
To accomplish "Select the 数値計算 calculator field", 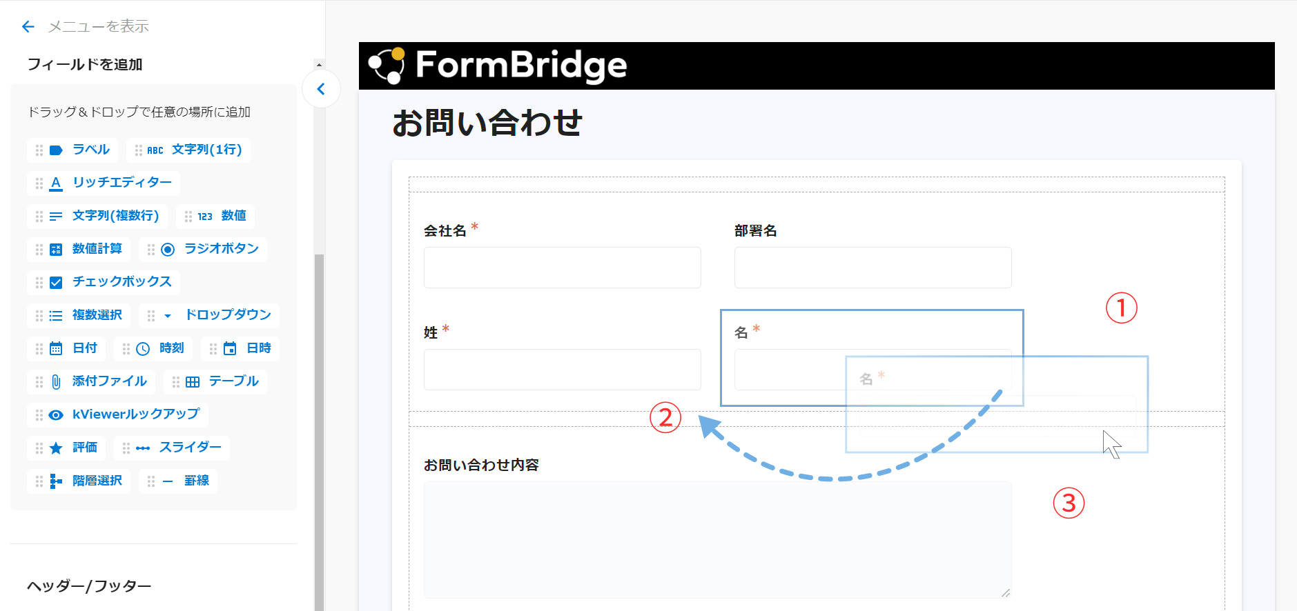I will 79,249.
